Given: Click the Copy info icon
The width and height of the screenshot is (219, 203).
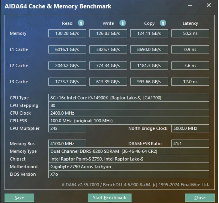Looking at the screenshot, I should click(163, 23).
